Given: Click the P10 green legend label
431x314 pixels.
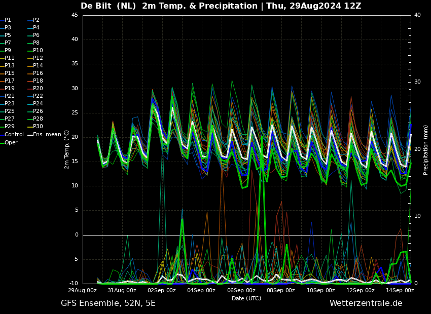Looking at the screenshot, I should [x=35, y=51].
